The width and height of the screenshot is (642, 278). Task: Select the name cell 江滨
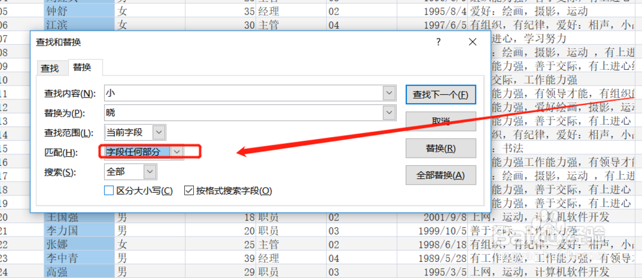point(80,26)
